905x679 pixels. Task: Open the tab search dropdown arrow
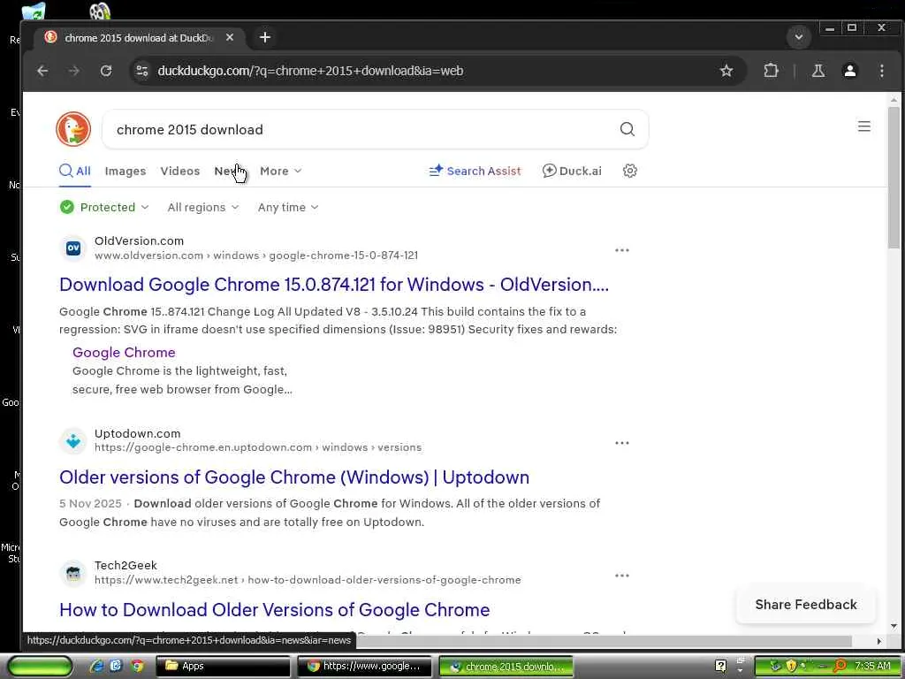coord(798,37)
